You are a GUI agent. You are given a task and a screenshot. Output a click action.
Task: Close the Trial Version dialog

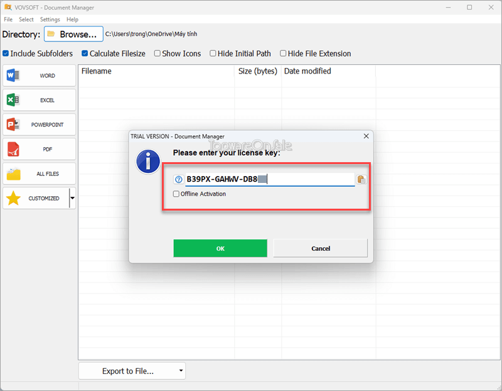pyautogui.click(x=366, y=136)
